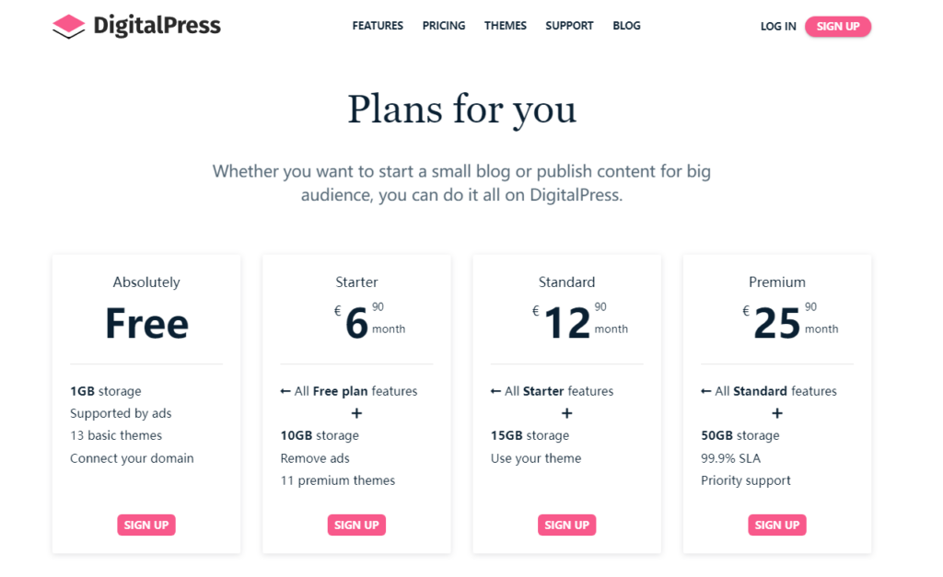Click the plus icon in Starter card
Screen dimensions: 943x577
pyautogui.click(x=356, y=413)
